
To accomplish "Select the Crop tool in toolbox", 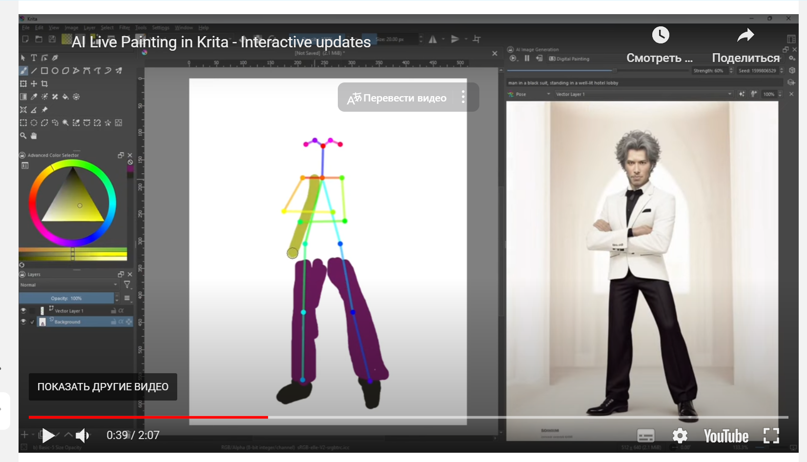I will 44,83.
